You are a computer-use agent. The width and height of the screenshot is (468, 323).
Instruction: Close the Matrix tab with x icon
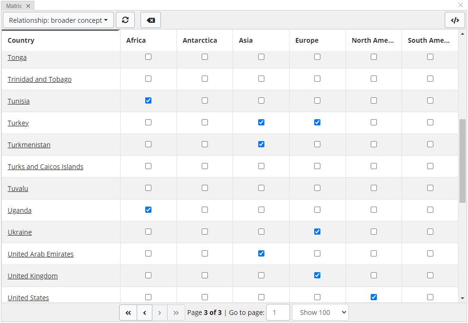[28, 6]
